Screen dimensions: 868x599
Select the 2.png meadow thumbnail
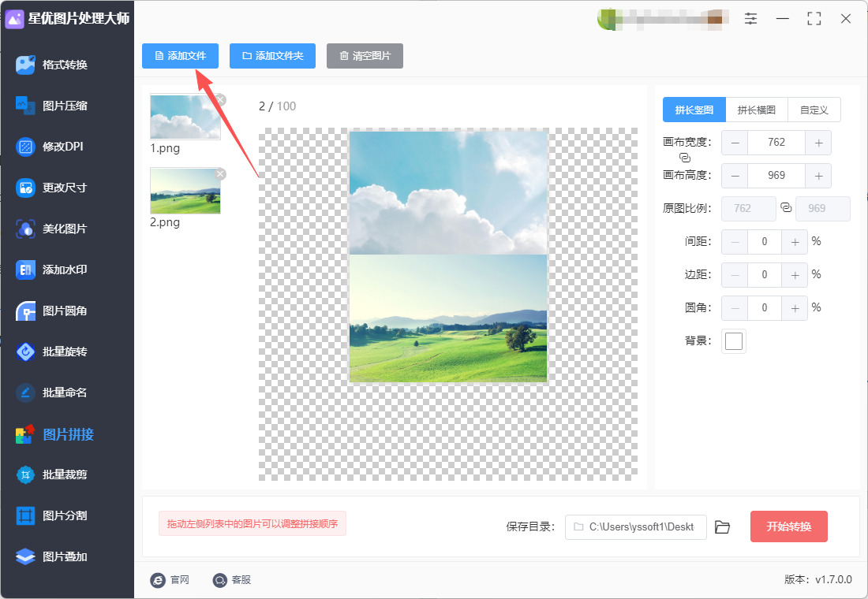(x=185, y=191)
